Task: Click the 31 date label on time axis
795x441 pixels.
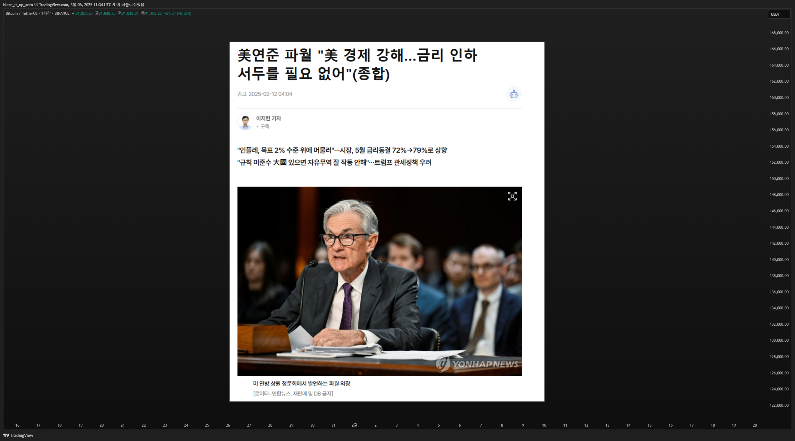Action: click(333, 425)
